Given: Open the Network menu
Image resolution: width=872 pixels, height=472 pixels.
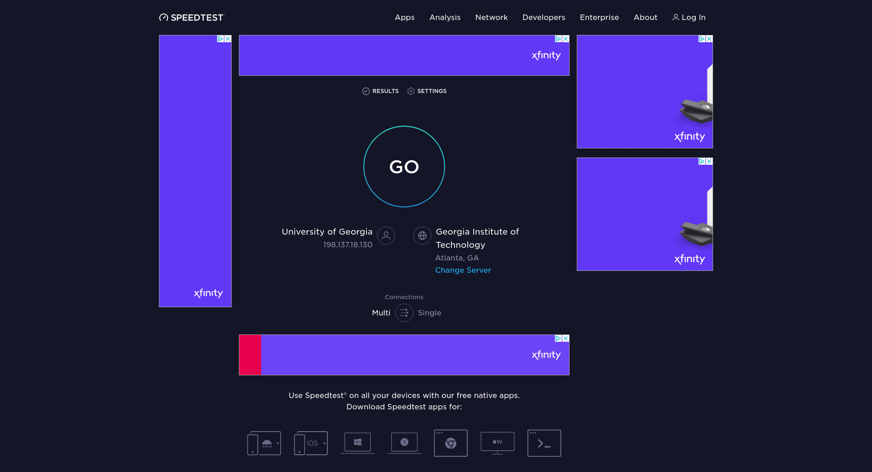Looking at the screenshot, I should coord(491,17).
